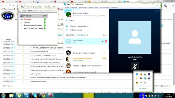The image size is (175, 98).
Task: Click first blue icon in tray popup
Action: click(x=137, y=74)
